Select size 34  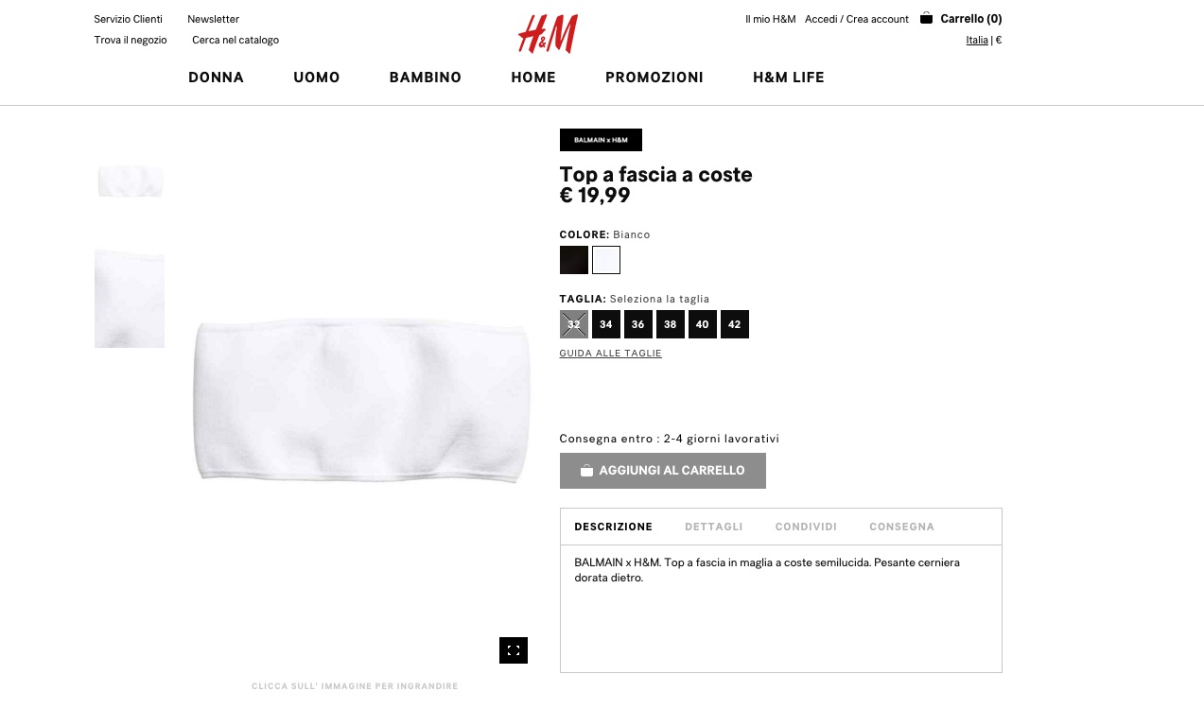(x=606, y=324)
